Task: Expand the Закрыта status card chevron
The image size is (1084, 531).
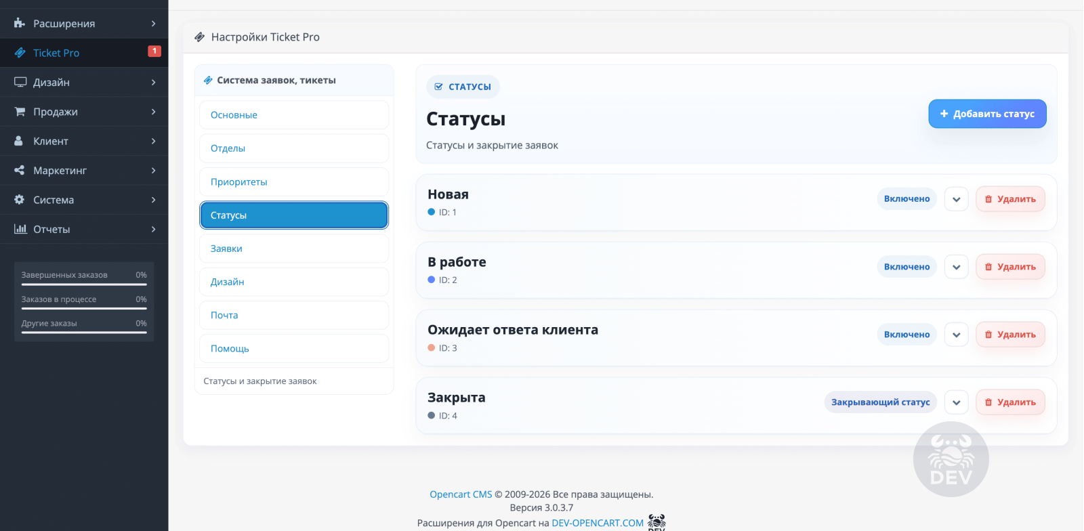Action: pos(956,402)
